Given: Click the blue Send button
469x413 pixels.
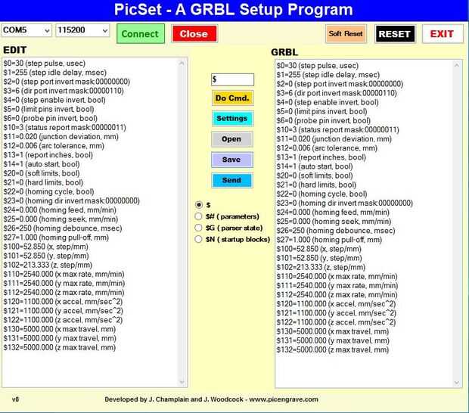Looking at the screenshot, I should pyautogui.click(x=231, y=180).
